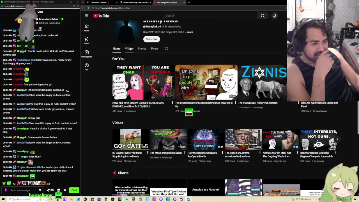Open Shorts in the YouTube sidebar

click(x=87, y=41)
